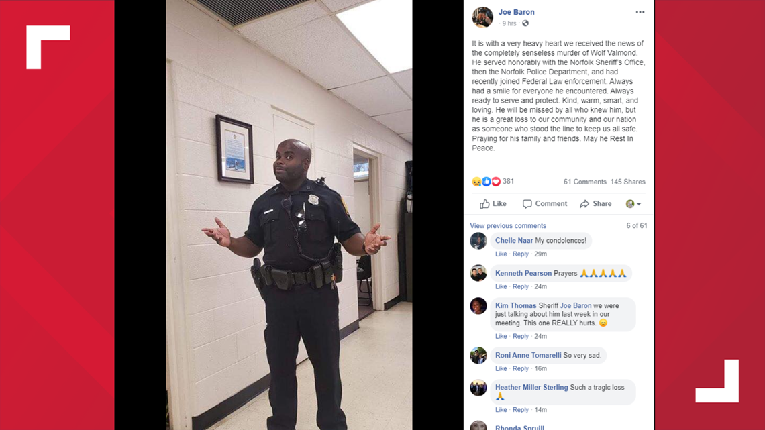Open the profile selector dropdown beside Share
This screenshot has width=765, height=430.
coord(633,204)
